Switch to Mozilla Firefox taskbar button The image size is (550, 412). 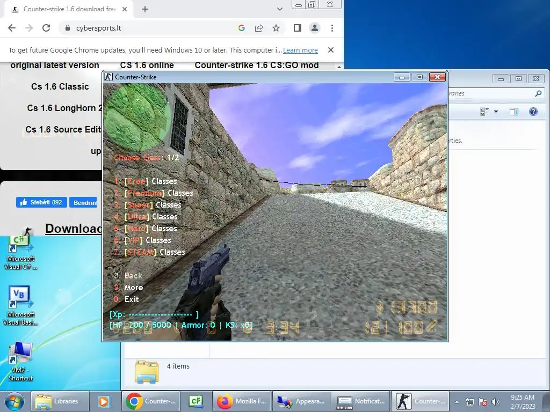tap(242, 401)
